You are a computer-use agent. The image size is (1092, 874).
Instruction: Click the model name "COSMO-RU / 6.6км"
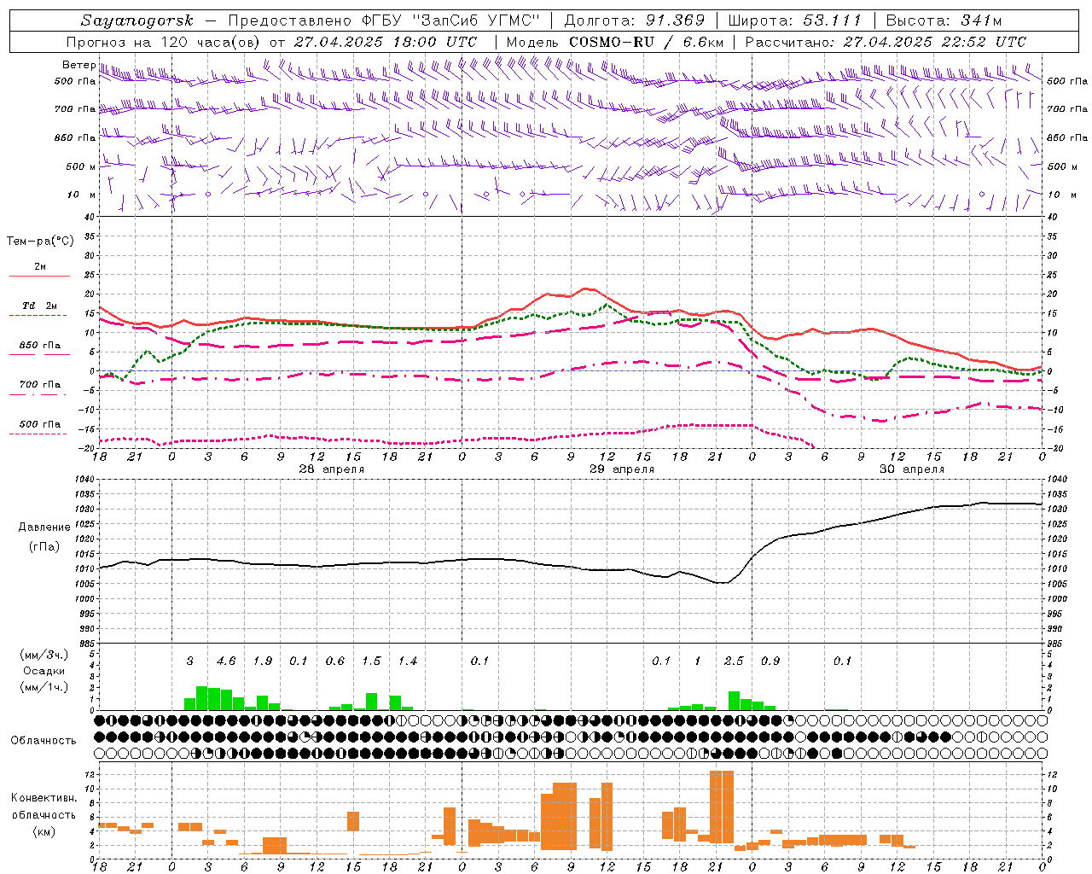tap(647, 42)
